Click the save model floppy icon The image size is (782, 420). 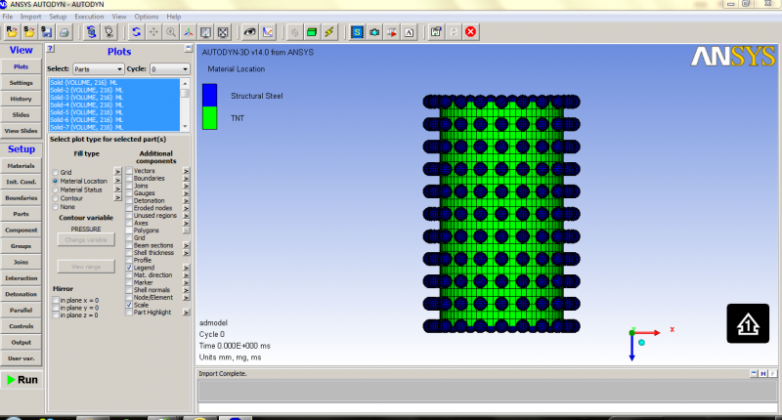[46, 32]
